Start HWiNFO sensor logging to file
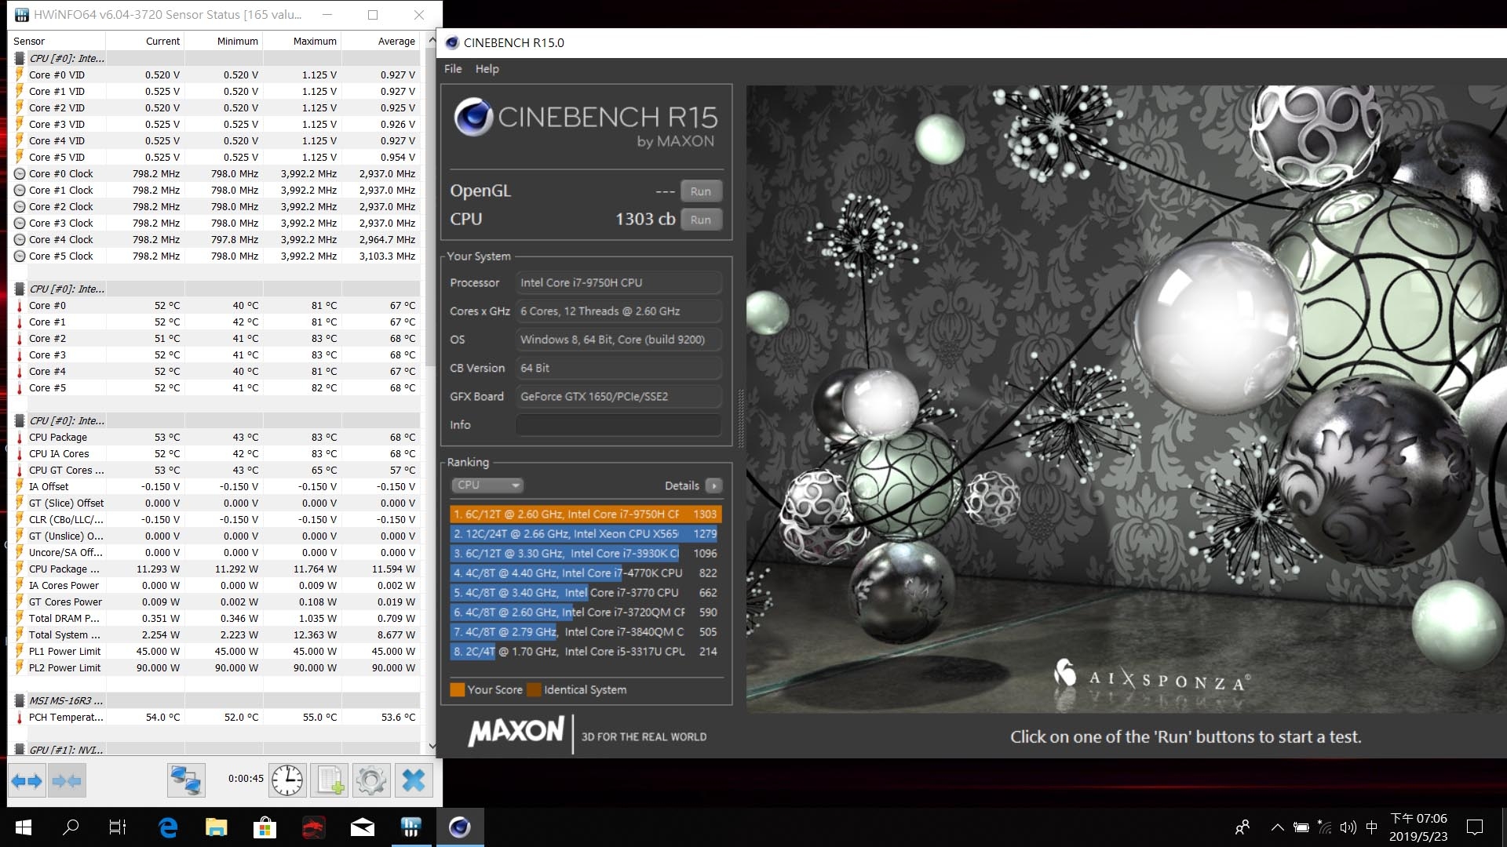The height and width of the screenshot is (847, 1507). pyautogui.click(x=330, y=780)
